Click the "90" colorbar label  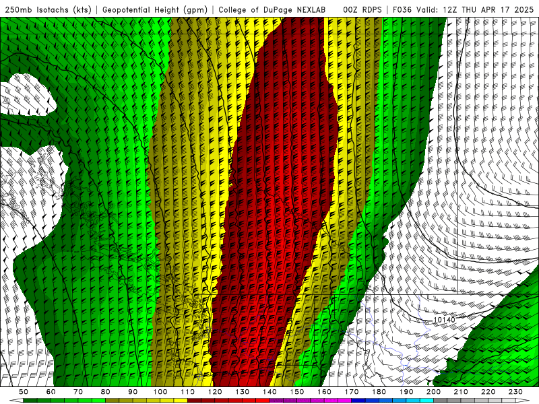(133, 392)
